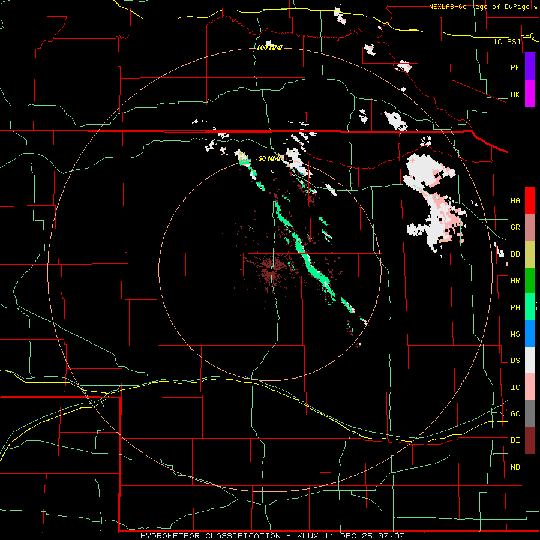Click the "BD" legend label

[x=515, y=254]
